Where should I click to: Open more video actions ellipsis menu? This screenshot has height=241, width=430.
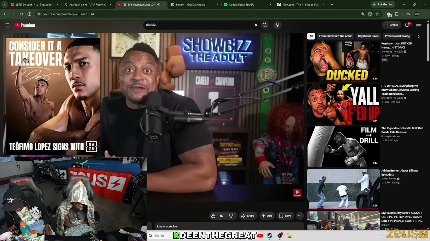coord(300,216)
